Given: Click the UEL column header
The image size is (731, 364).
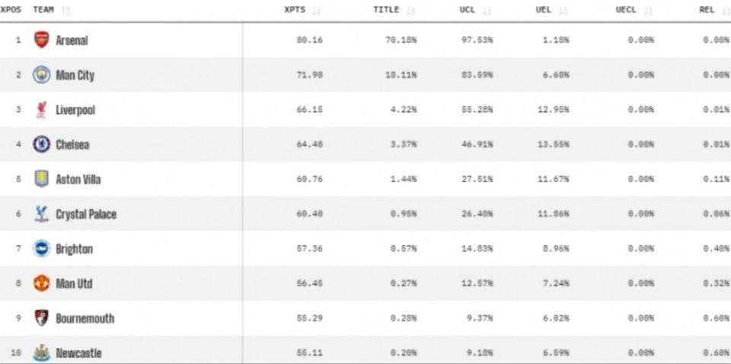Looking at the screenshot, I should click(x=544, y=10).
